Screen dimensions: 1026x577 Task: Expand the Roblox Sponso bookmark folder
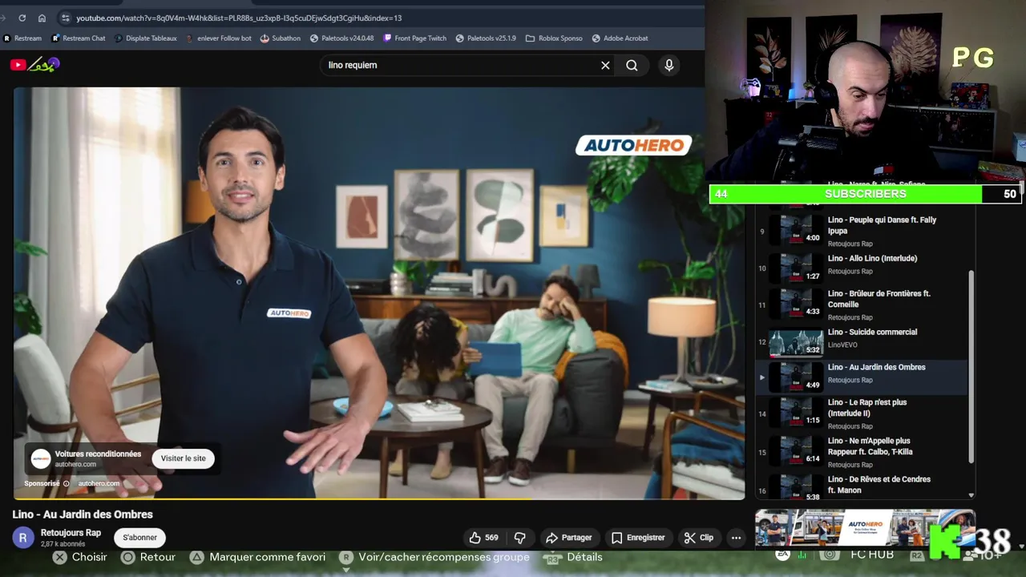click(x=555, y=38)
